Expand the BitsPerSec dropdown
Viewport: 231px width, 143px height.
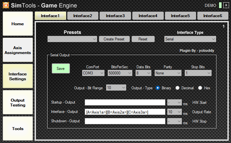120,73
